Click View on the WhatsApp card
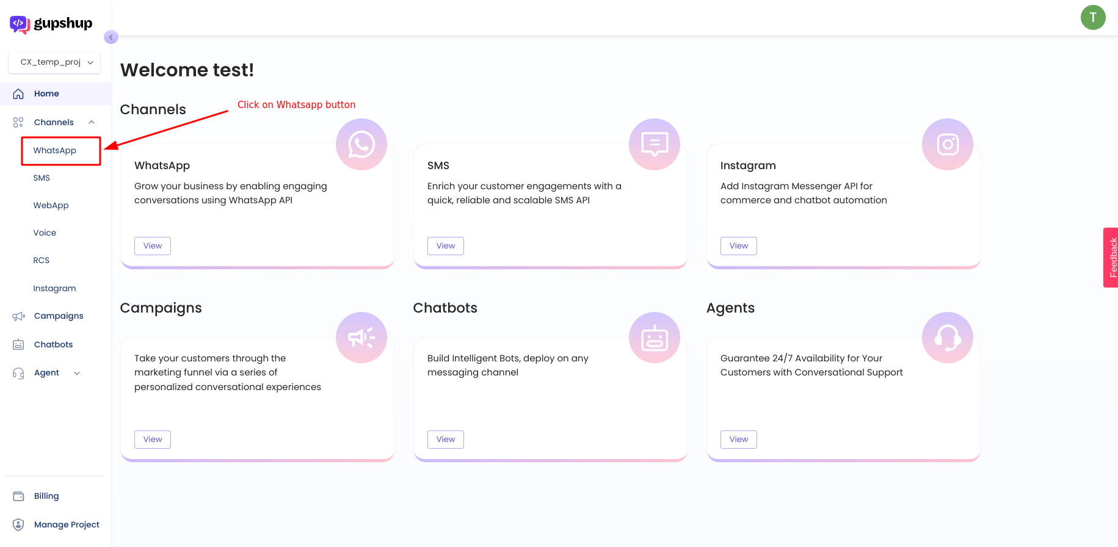Image resolution: width=1118 pixels, height=547 pixels. pos(153,246)
